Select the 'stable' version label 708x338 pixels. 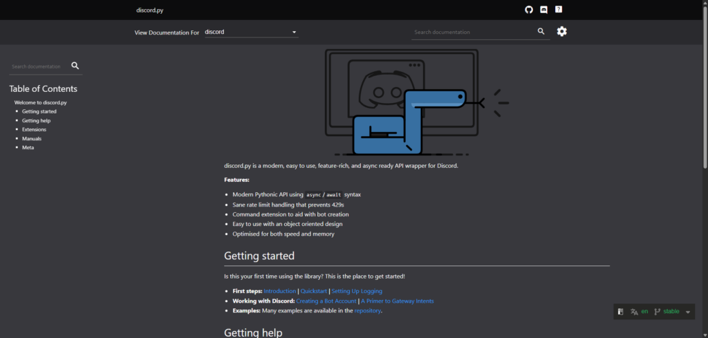point(671,311)
